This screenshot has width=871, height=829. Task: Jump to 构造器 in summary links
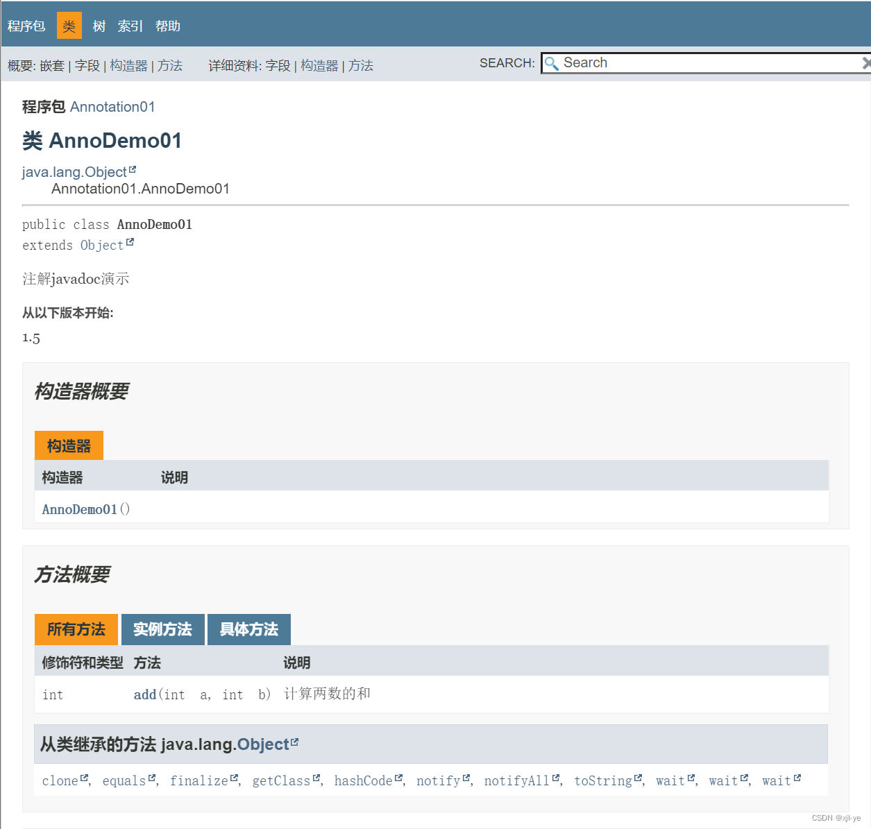click(x=128, y=66)
